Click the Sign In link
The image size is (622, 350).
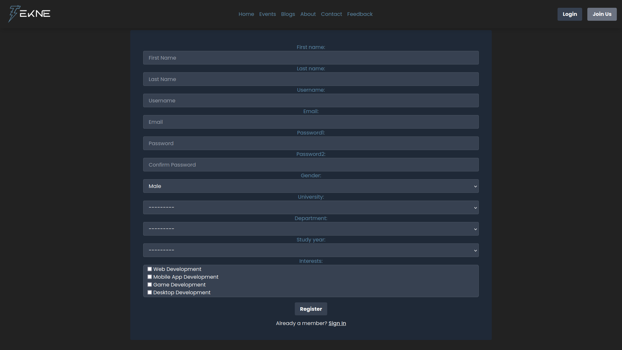[x=337, y=323]
